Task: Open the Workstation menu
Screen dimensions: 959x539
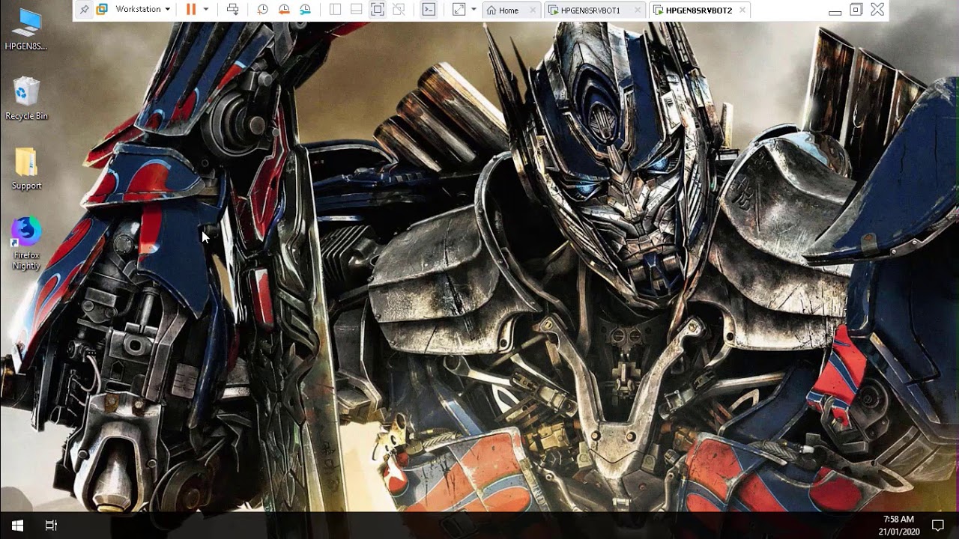Action: click(x=142, y=10)
